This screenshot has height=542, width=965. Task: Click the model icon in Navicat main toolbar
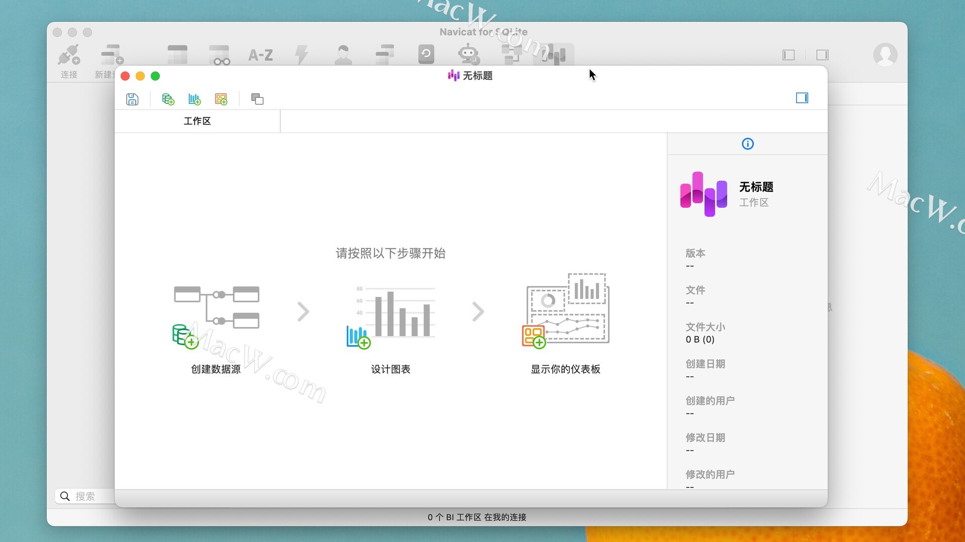click(x=512, y=55)
